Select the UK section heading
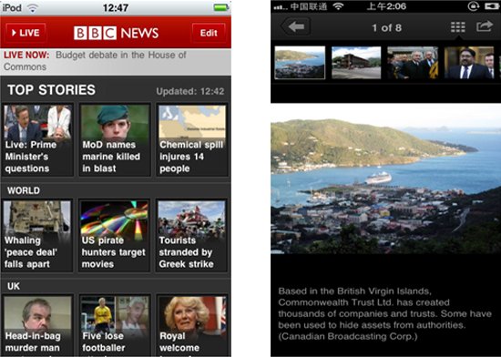Image resolution: width=501 pixels, height=357 pixels. [x=14, y=286]
